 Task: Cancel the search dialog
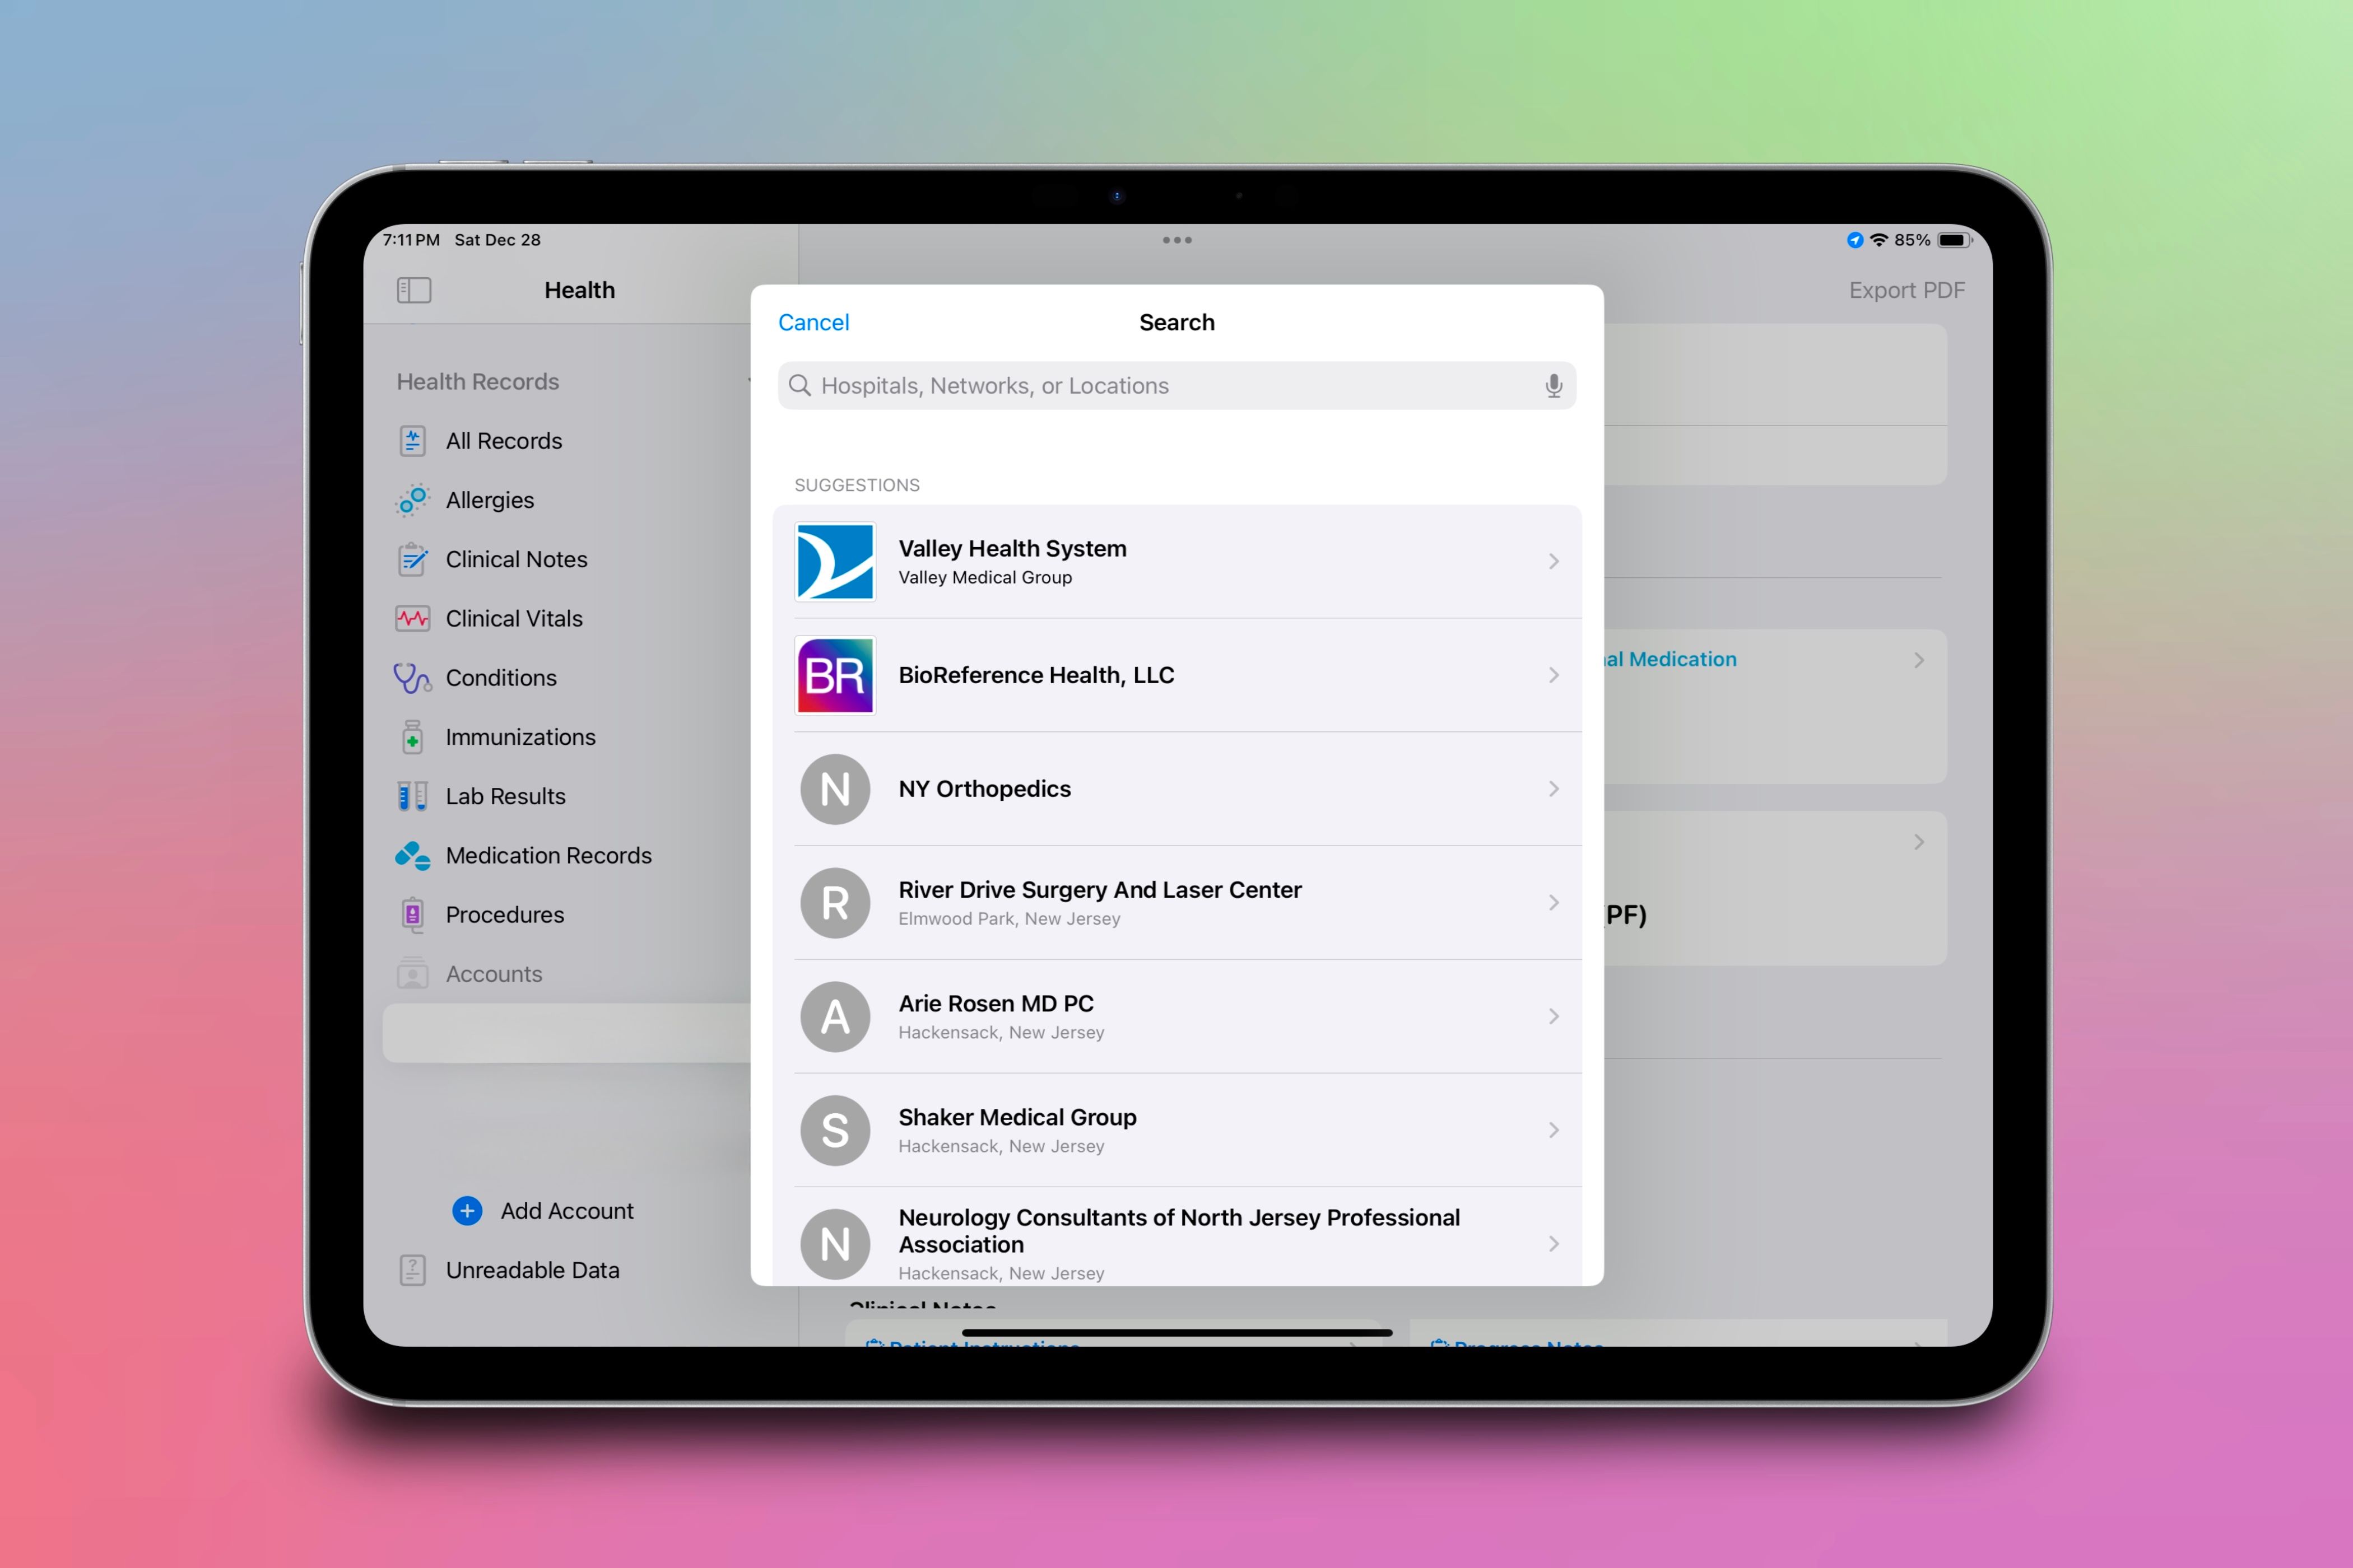[812, 322]
